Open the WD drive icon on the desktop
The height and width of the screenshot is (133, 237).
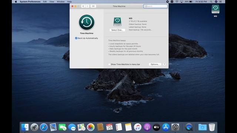[x=216, y=9]
